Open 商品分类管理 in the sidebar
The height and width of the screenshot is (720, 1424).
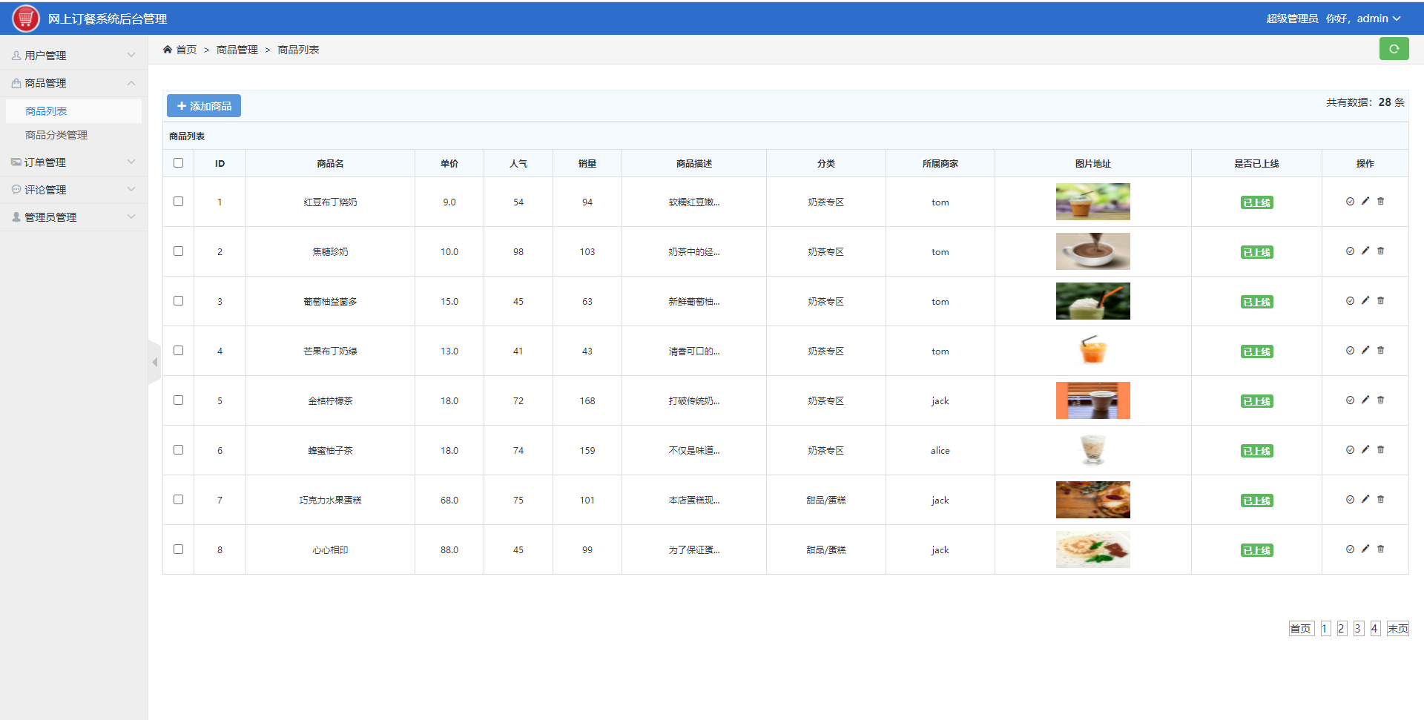coord(56,135)
